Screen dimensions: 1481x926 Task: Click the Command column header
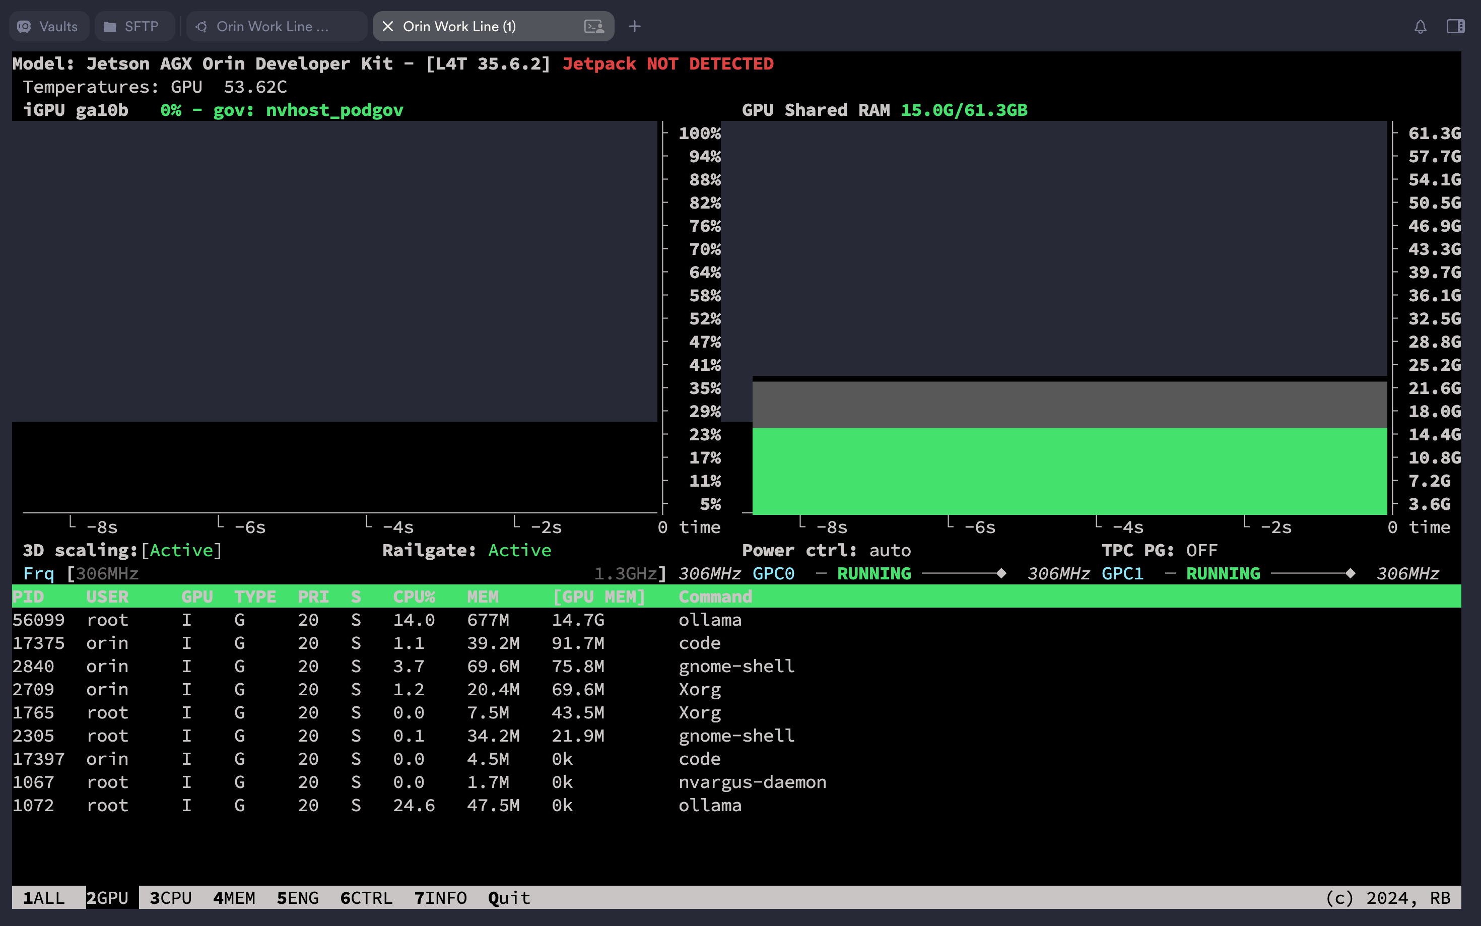point(715,597)
